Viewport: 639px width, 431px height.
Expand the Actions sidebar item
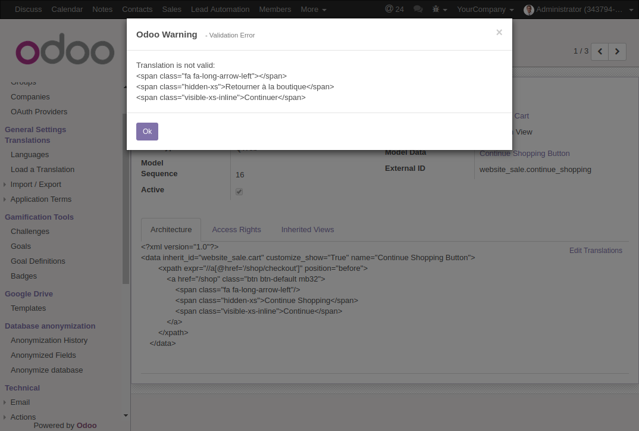coord(23,417)
